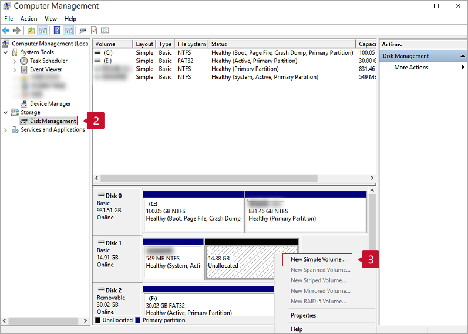Choose New Simple Volume from context menu
This screenshot has width=468, height=334.
pos(318,259)
